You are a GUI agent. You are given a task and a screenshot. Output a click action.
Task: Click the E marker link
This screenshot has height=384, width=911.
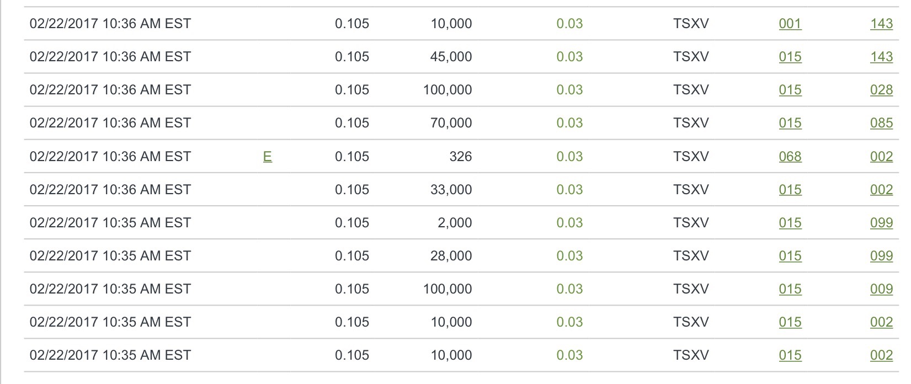[x=268, y=157]
